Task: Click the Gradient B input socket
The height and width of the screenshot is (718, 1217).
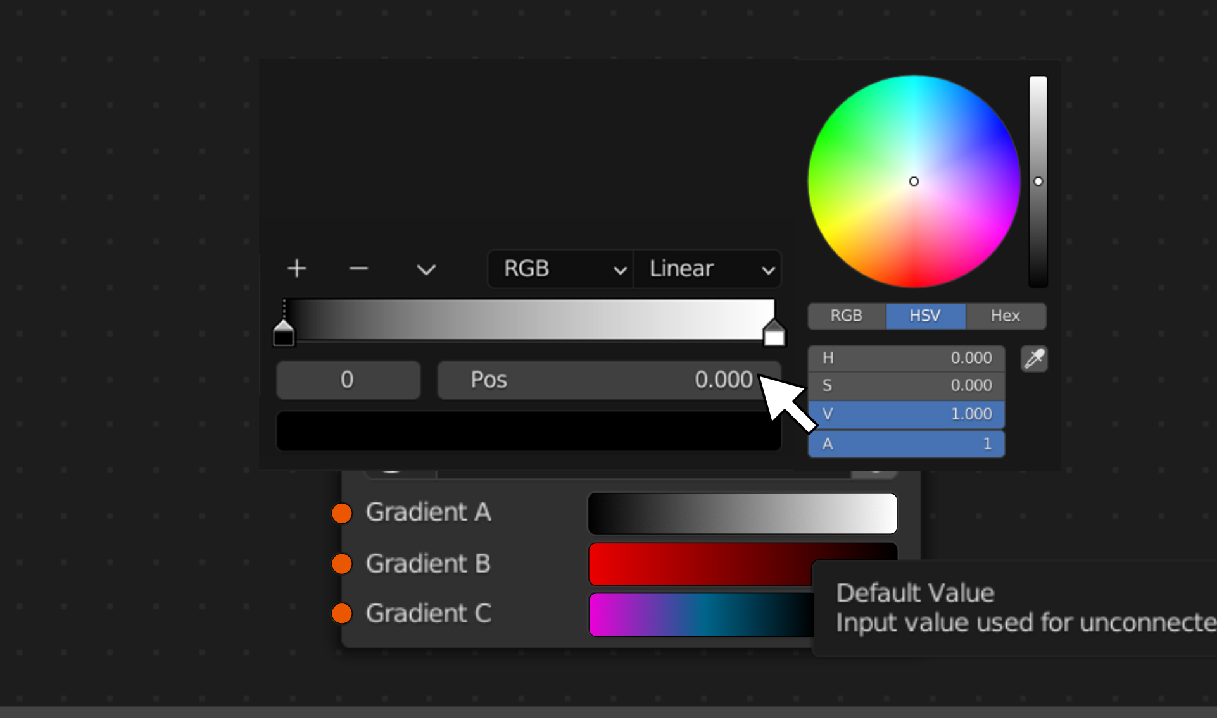Action: [342, 563]
